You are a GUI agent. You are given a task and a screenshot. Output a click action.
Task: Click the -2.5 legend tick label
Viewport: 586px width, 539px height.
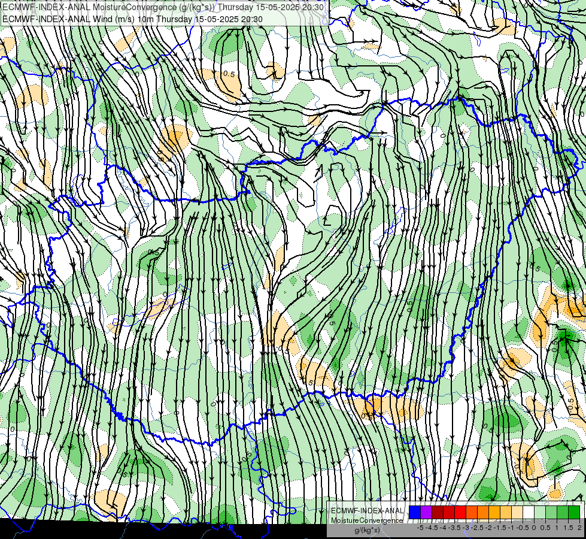477,528
